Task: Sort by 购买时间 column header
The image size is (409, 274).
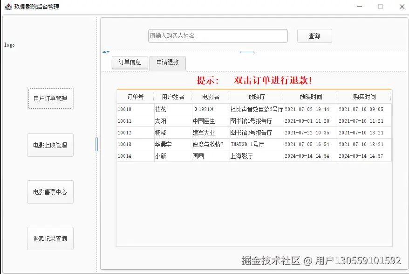Action: coord(364,97)
